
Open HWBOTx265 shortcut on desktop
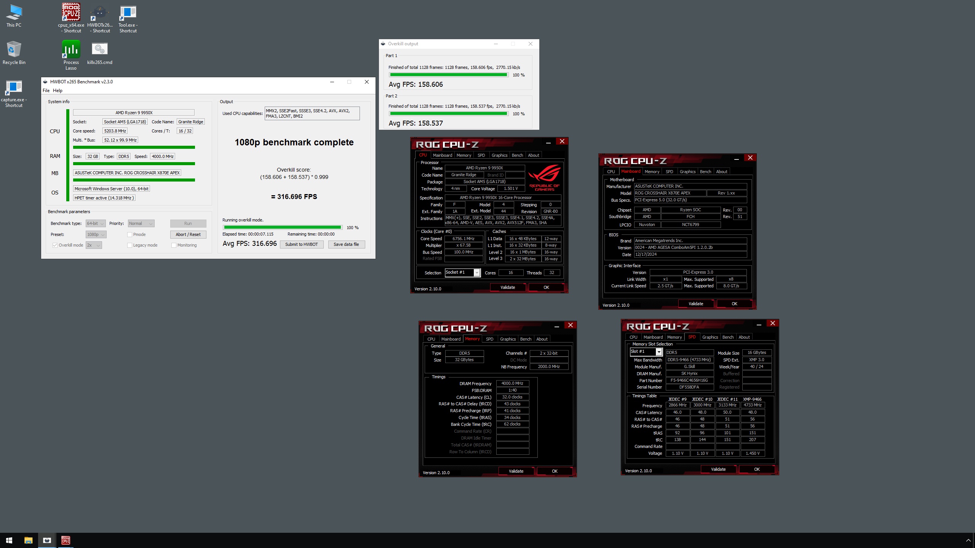tap(100, 18)
